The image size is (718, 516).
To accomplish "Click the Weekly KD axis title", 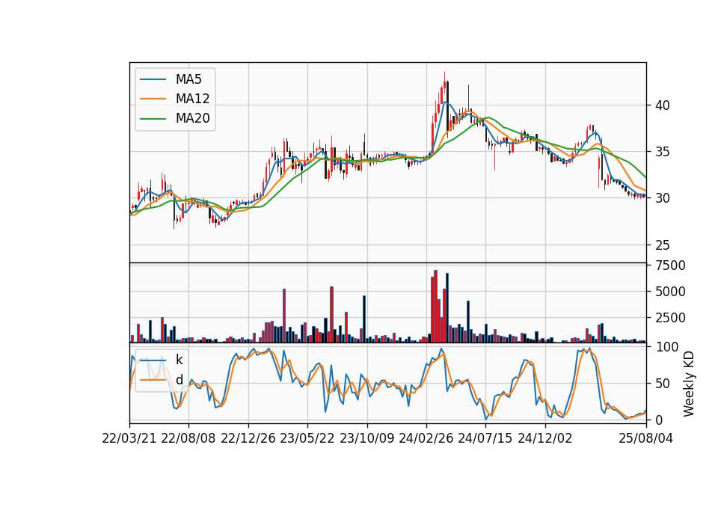I will click(689, 384).
